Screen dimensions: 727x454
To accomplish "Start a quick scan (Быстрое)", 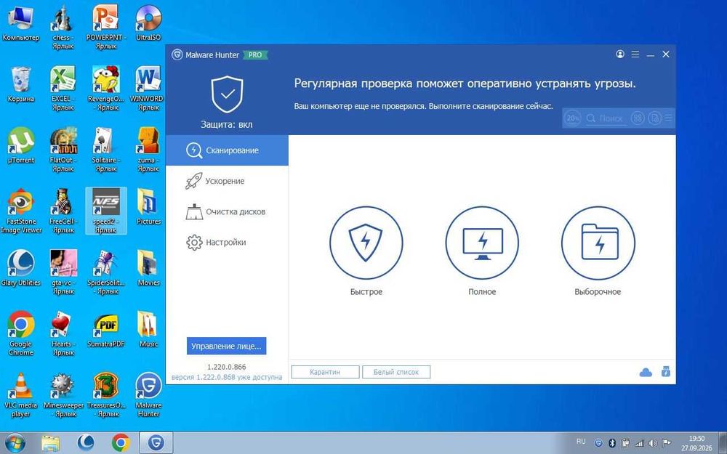I will pos(366,243).
